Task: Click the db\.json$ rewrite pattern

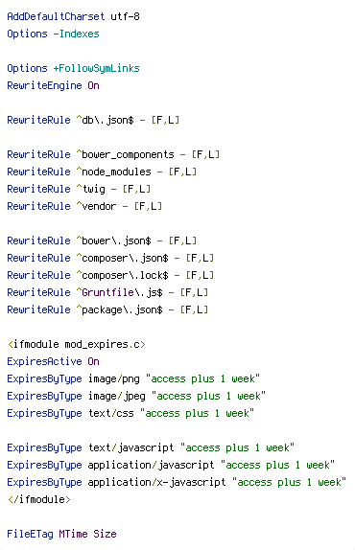Action: coord(105,120)
